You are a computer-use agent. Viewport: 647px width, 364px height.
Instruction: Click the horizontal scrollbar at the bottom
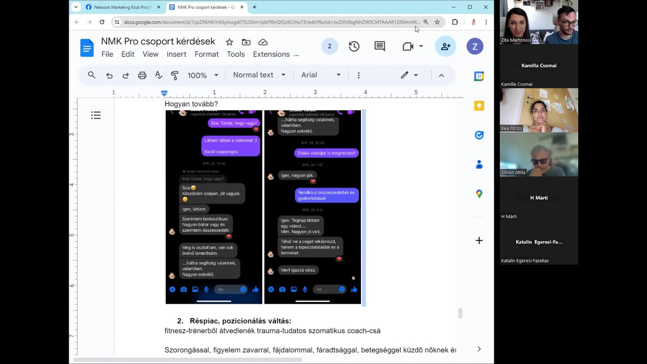tap(188, 360)
